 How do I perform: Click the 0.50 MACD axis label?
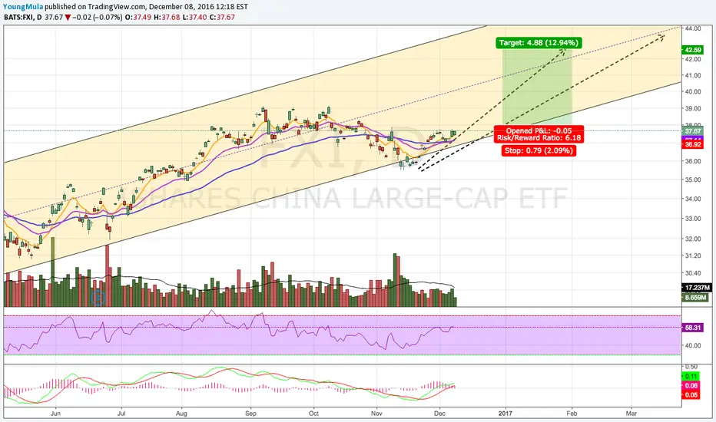click(x=691, y=367)
